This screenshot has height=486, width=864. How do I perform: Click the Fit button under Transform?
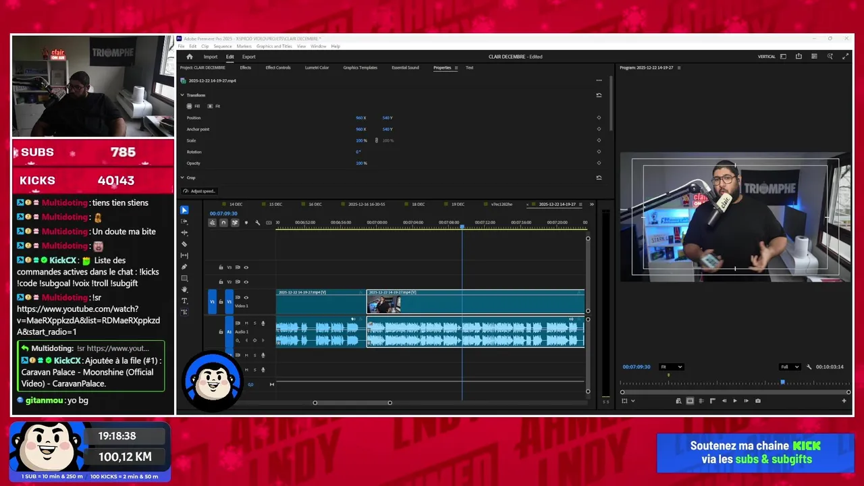(214, 106)
